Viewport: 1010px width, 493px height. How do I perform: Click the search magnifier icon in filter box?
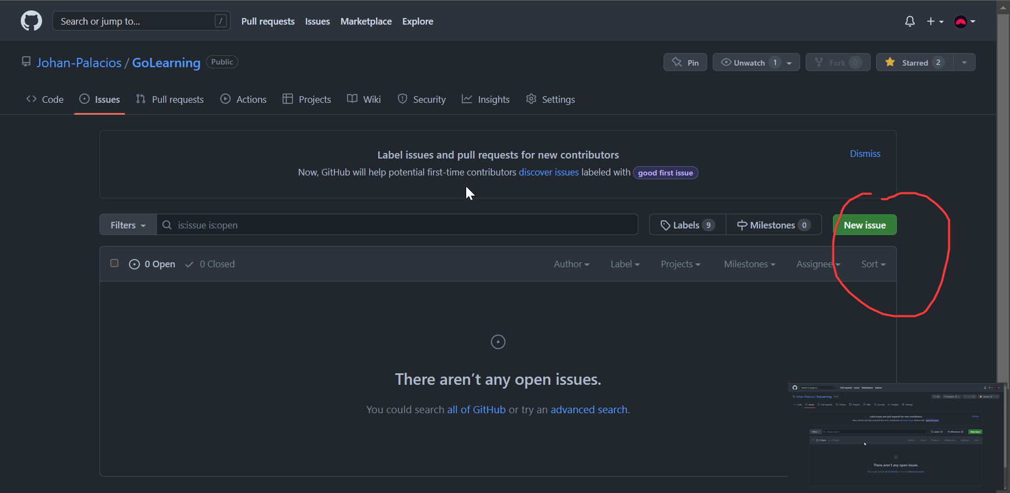click(167, 225)
